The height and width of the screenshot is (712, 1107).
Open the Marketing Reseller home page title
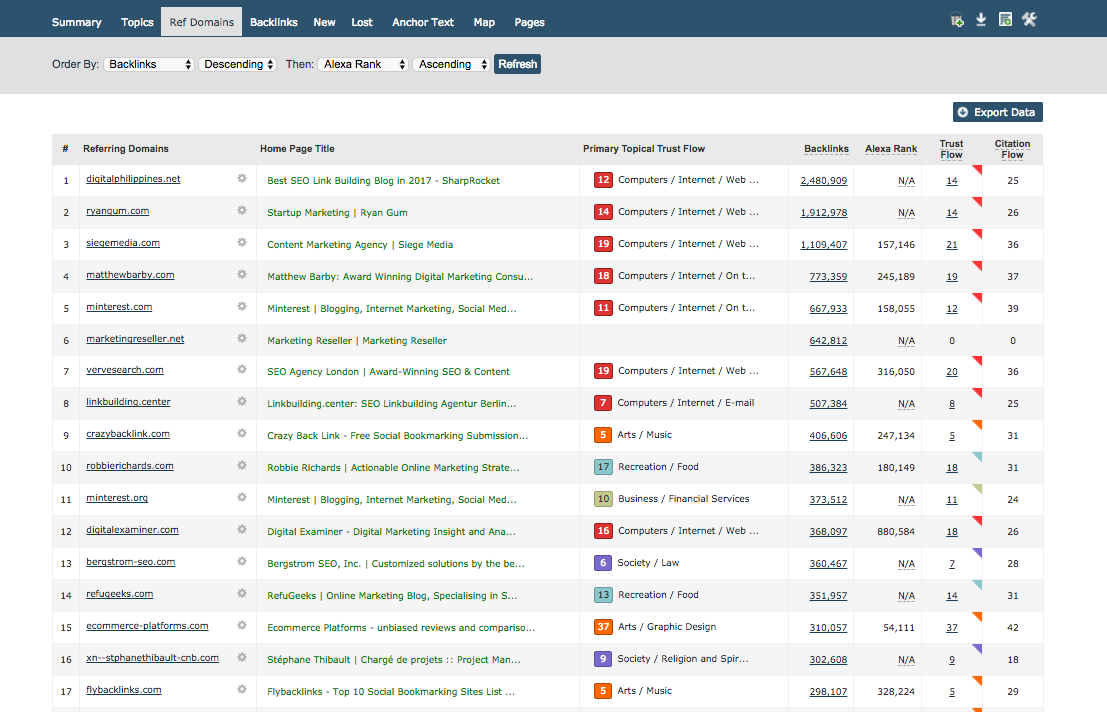(357, 341)
